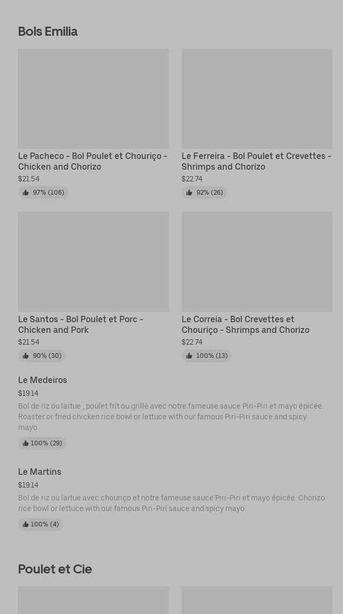
Task: Select the Le Medeiros menu item title
Action: 43,380
